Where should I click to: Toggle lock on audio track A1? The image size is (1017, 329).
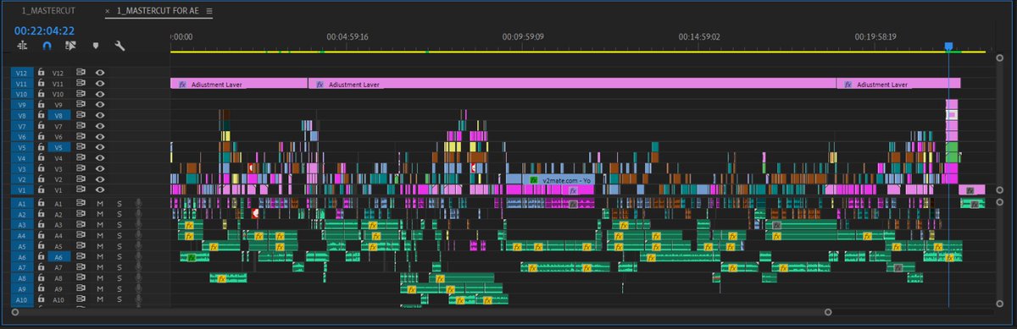[41, 204]
